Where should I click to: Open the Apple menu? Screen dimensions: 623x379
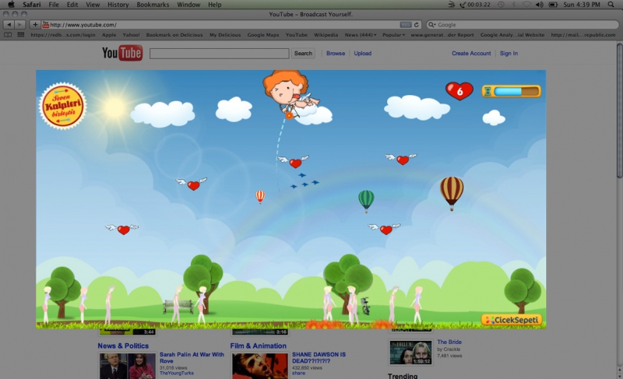pos(11,5)
